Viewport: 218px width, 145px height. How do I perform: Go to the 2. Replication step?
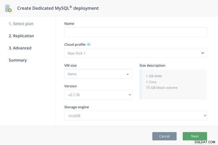click(21, 36)
